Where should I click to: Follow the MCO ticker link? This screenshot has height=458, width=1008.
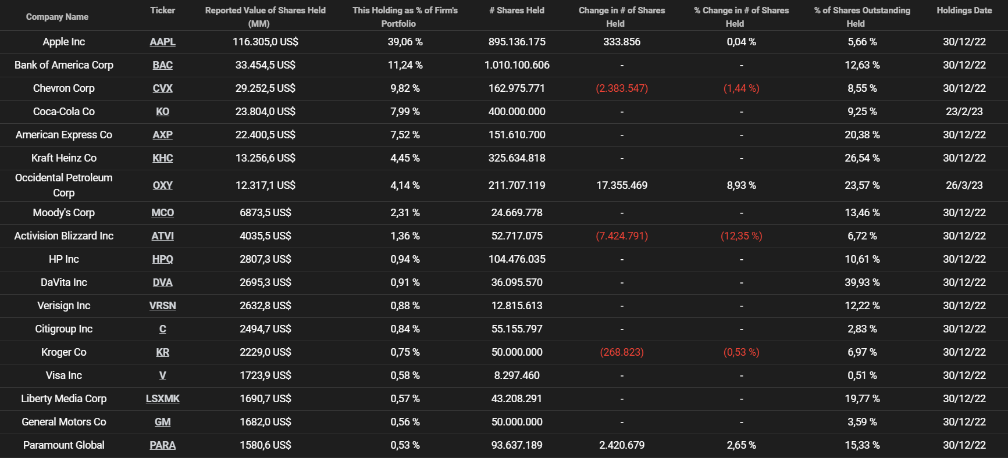pyautogui.click(x=162, y=213)
